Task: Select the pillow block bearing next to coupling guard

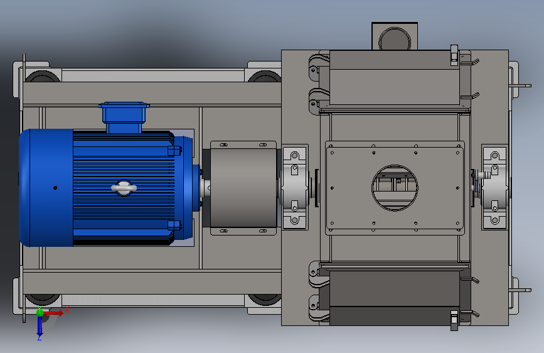Action: (294, 188)
